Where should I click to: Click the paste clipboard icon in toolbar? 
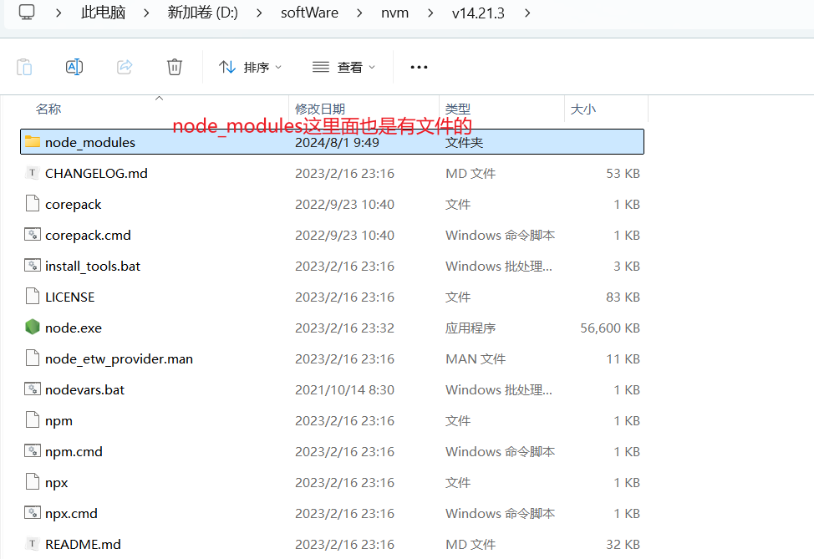(25, 67)
